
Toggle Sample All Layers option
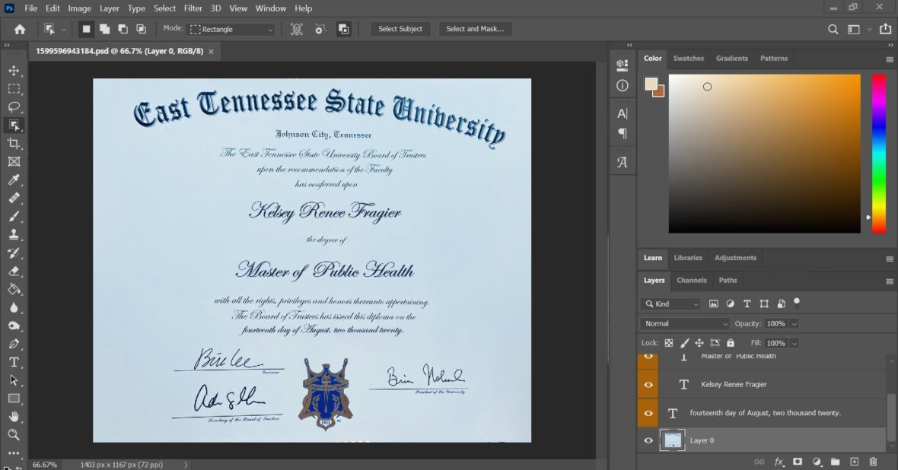coord(296,29)
